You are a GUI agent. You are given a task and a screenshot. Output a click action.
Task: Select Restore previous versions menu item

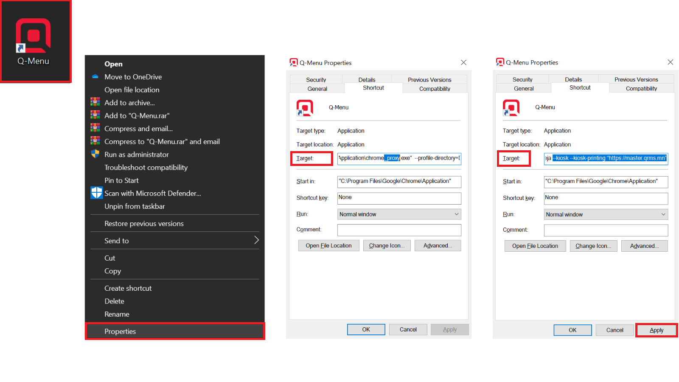[144, 224]
